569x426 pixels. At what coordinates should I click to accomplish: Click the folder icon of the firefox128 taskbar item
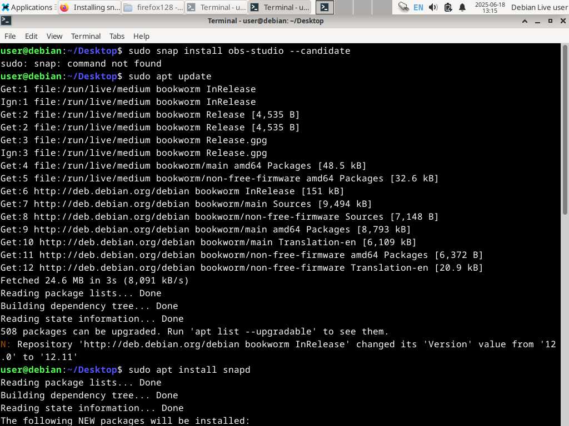click(128, 8)
